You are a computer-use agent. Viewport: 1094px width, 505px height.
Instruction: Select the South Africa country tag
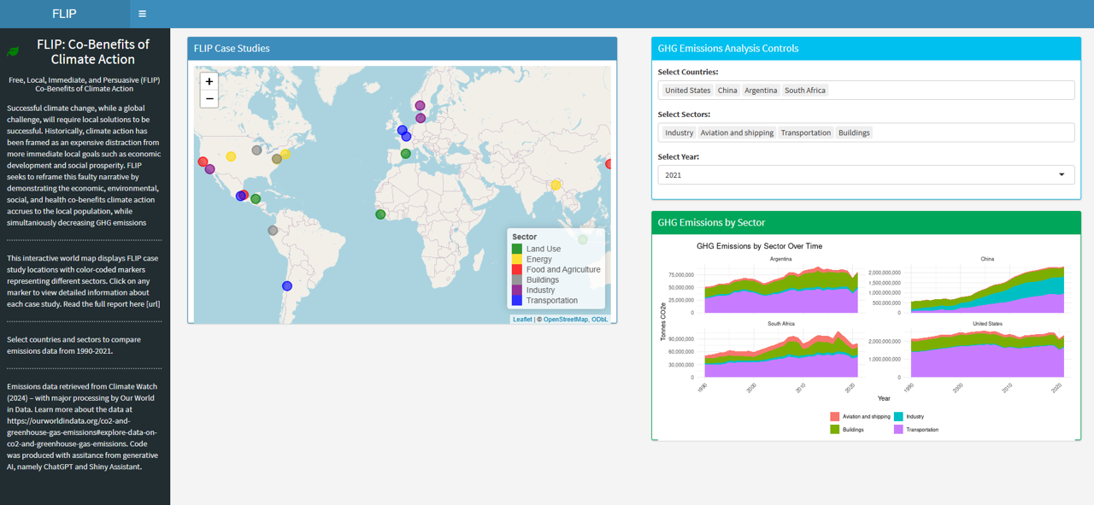point(804,91)
